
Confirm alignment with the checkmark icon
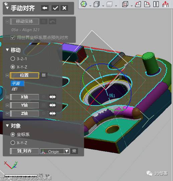click(55, 8)
